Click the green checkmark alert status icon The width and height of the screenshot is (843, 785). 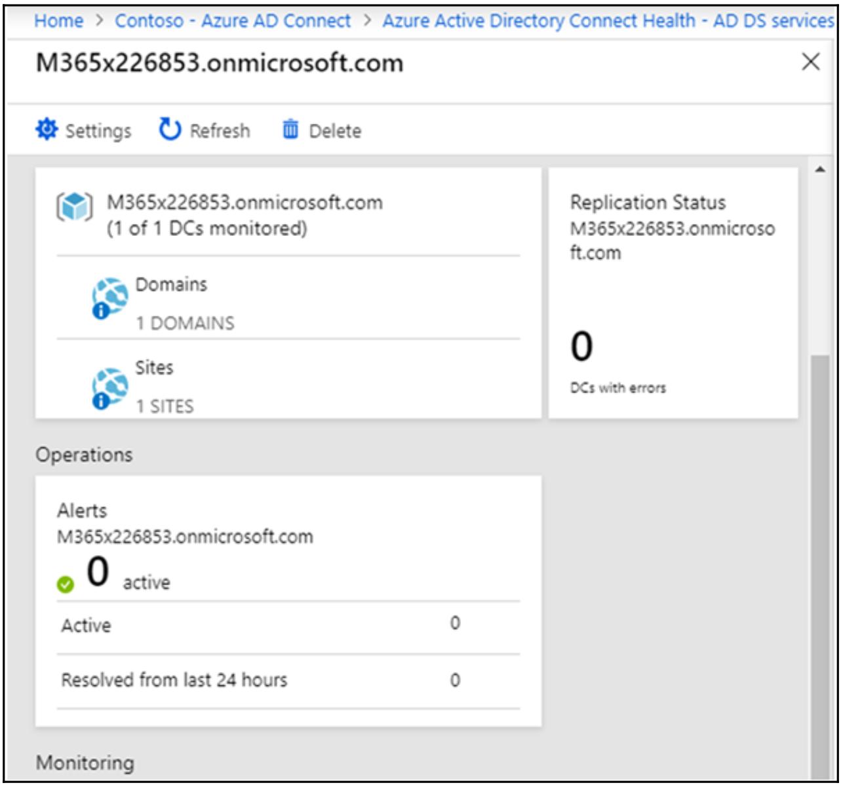[66, 584]
